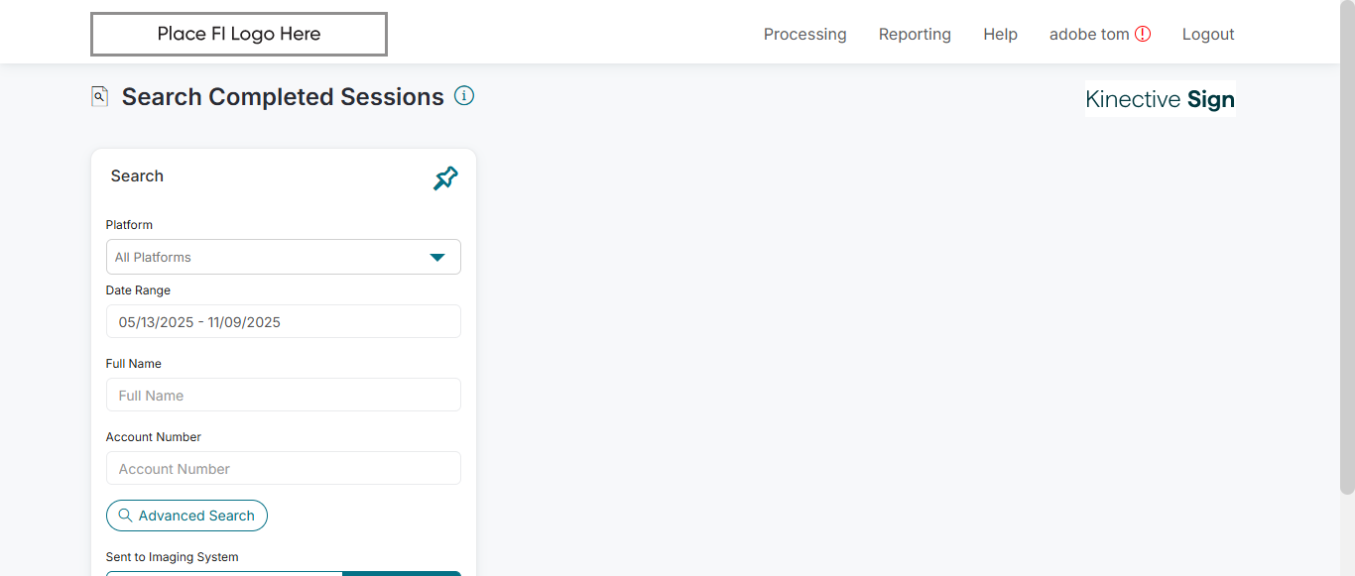1355x576 pixels.
Task: Click the pin icon in Search panel
Action: 445,178
